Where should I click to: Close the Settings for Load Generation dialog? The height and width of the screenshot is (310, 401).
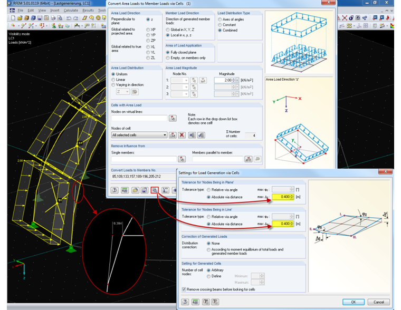pyautogui.click(x=386, y=171)
